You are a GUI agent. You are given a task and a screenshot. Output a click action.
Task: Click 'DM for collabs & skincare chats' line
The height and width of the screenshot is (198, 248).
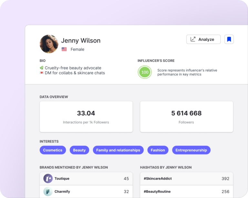click(75, 73)
